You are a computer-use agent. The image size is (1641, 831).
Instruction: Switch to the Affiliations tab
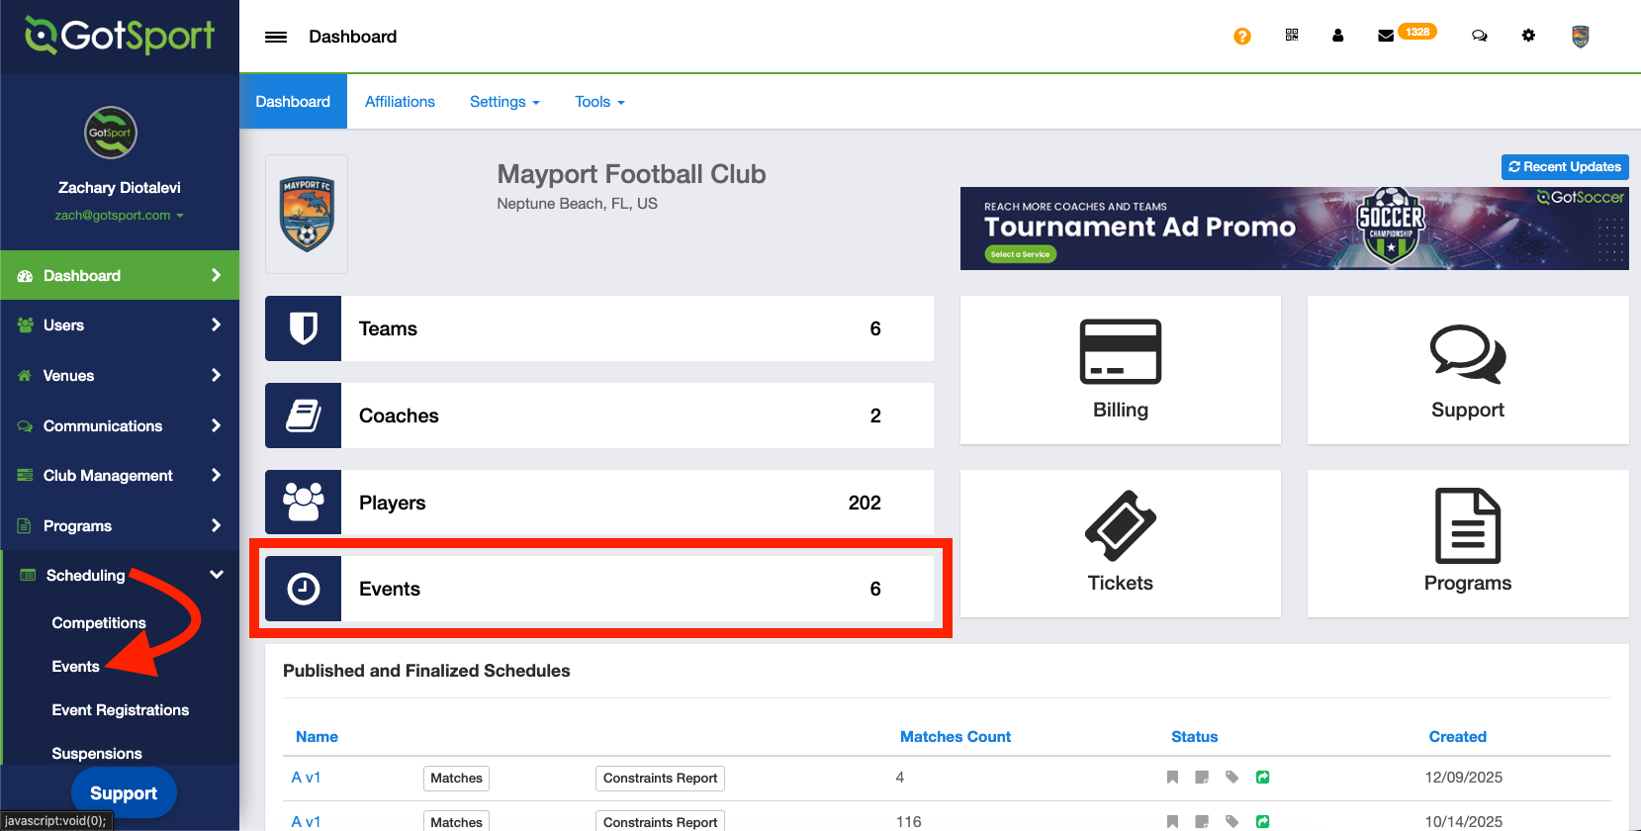click(x=400, y=102)
